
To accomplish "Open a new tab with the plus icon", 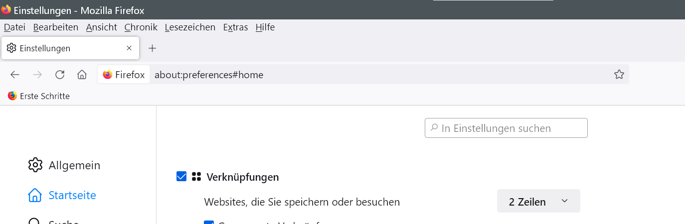I will (153, 48).
